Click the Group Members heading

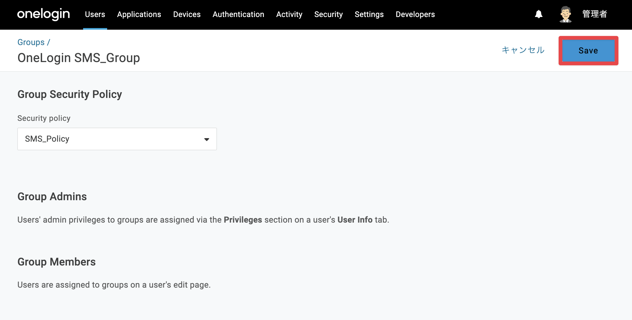click(x=57, y=262)
